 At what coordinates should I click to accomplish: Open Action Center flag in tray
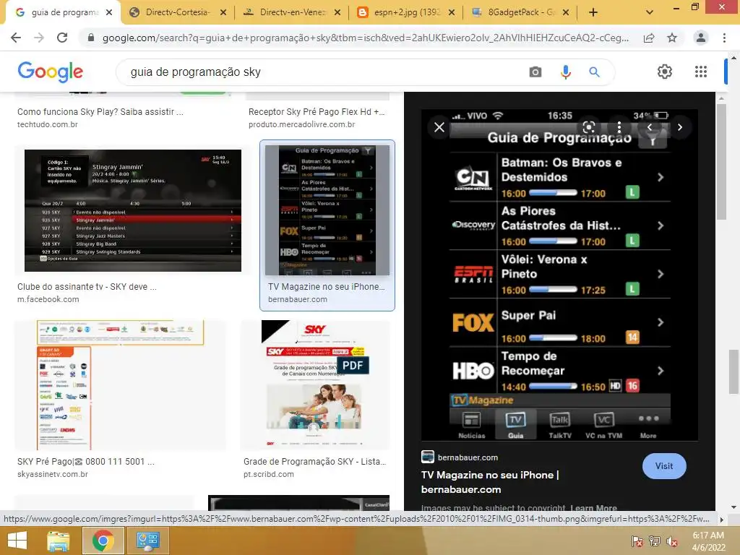coord(637,541)
